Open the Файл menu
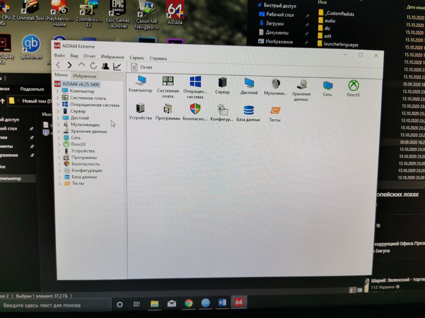The width and height of the screenshot is (425, 318). tap(59, 55)
